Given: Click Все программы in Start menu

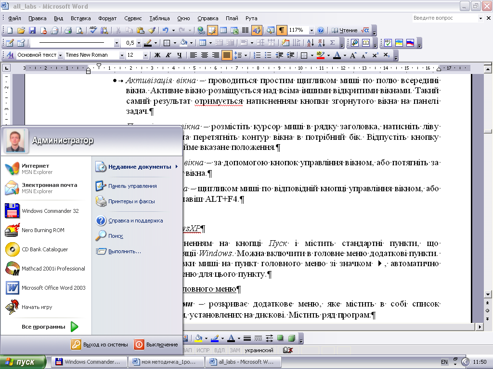Looking at the screenshot, I should (50, 327).
